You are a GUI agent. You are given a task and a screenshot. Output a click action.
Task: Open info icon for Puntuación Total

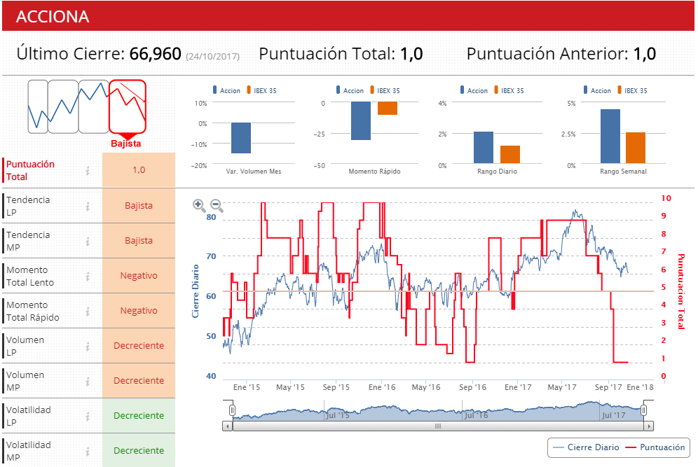click(x=88, y=170)
